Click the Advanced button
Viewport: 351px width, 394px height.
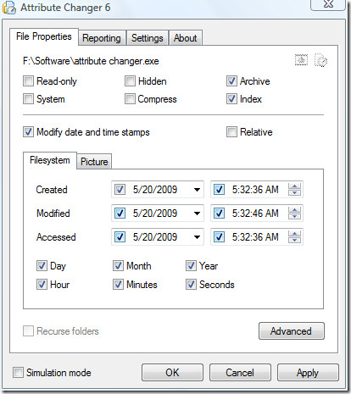tap(292, 330)
